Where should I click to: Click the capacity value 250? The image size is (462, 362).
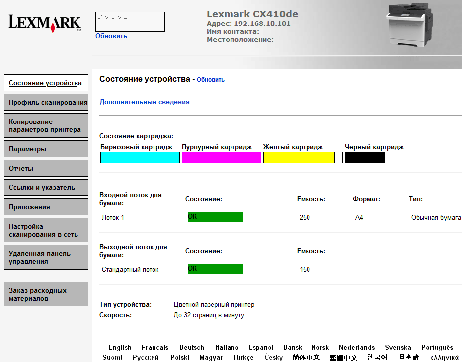tap(305, 217)
